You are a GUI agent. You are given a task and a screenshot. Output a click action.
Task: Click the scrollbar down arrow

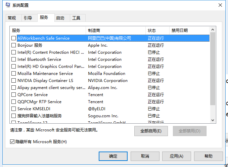tap(213, 120)
